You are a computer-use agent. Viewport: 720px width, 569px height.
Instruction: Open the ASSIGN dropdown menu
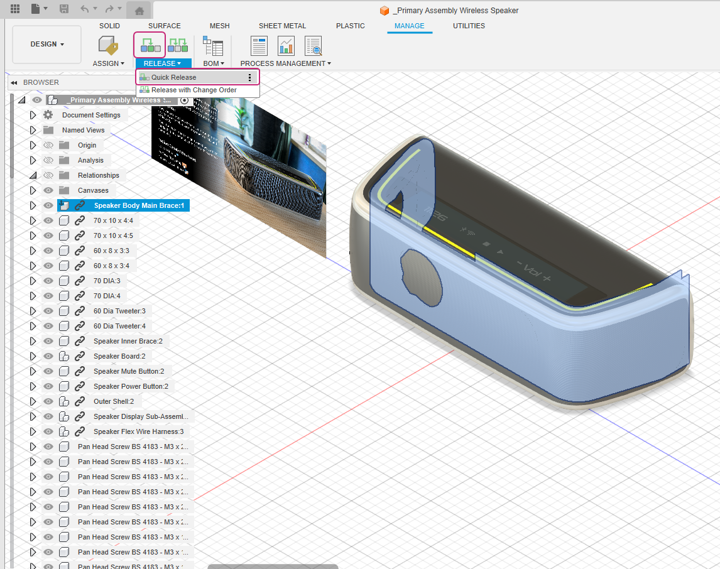(x=108, y=63)
